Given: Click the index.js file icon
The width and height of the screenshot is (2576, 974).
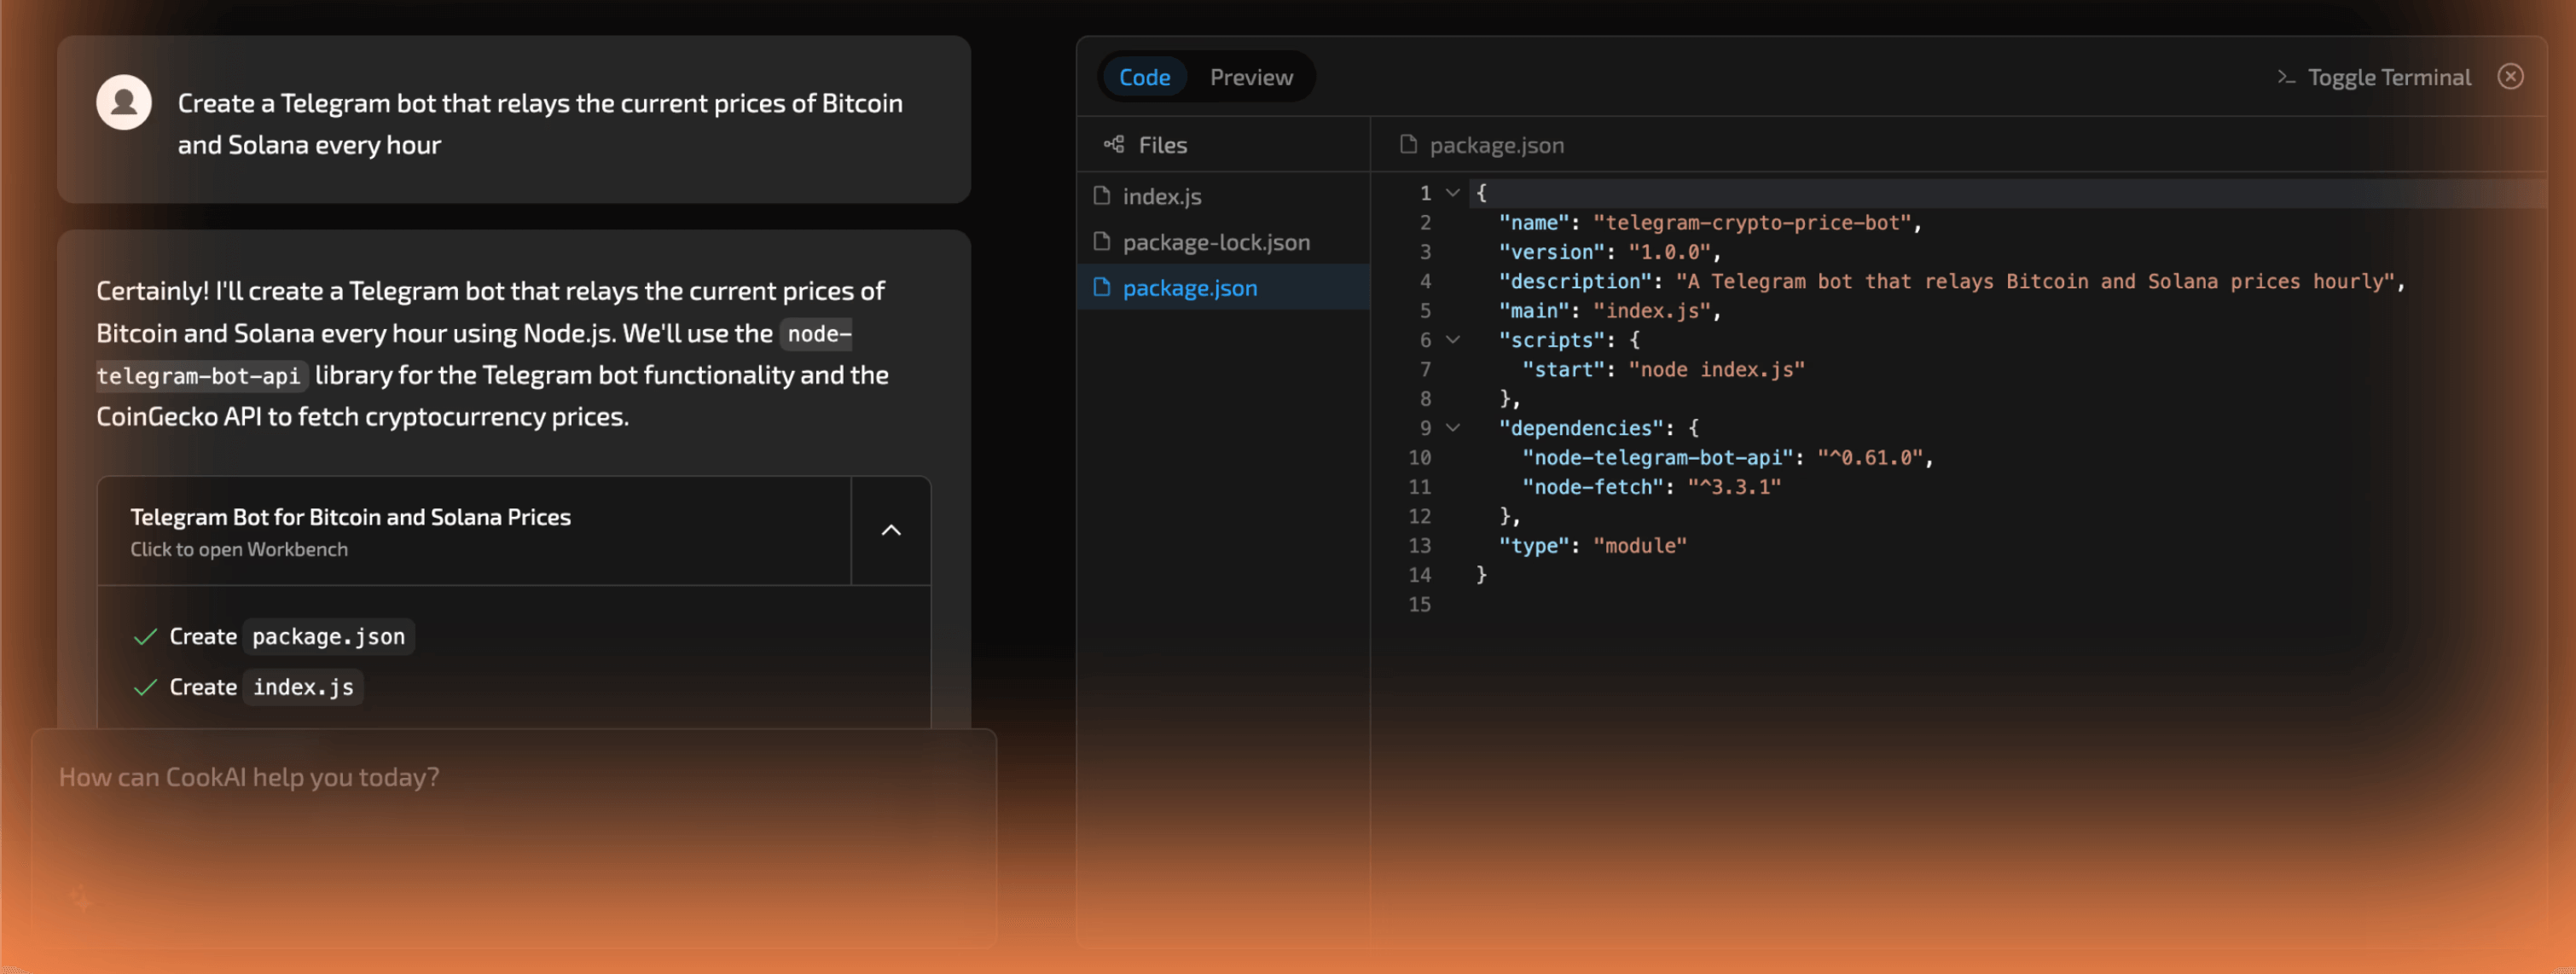Looking at the screenshot, I should [1102, 196].
